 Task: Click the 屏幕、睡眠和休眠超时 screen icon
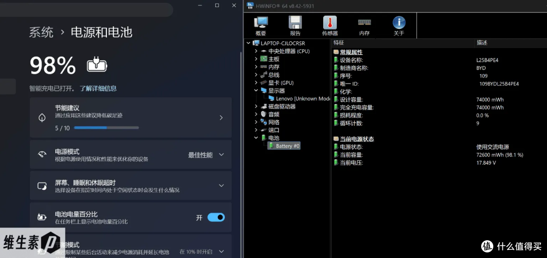point(42,186)
